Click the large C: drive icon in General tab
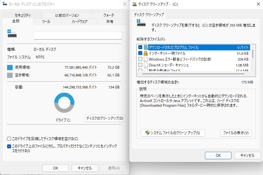 coord(12,33)
